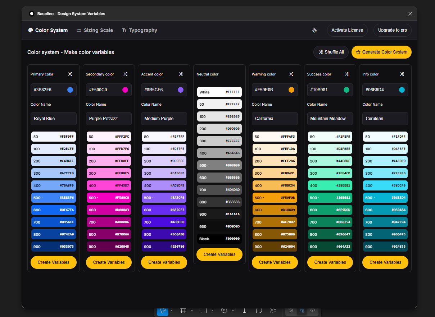Viewport: 435px width, 317px height.
Task: Click the Warning Color Name field
Action: (275, 119)
